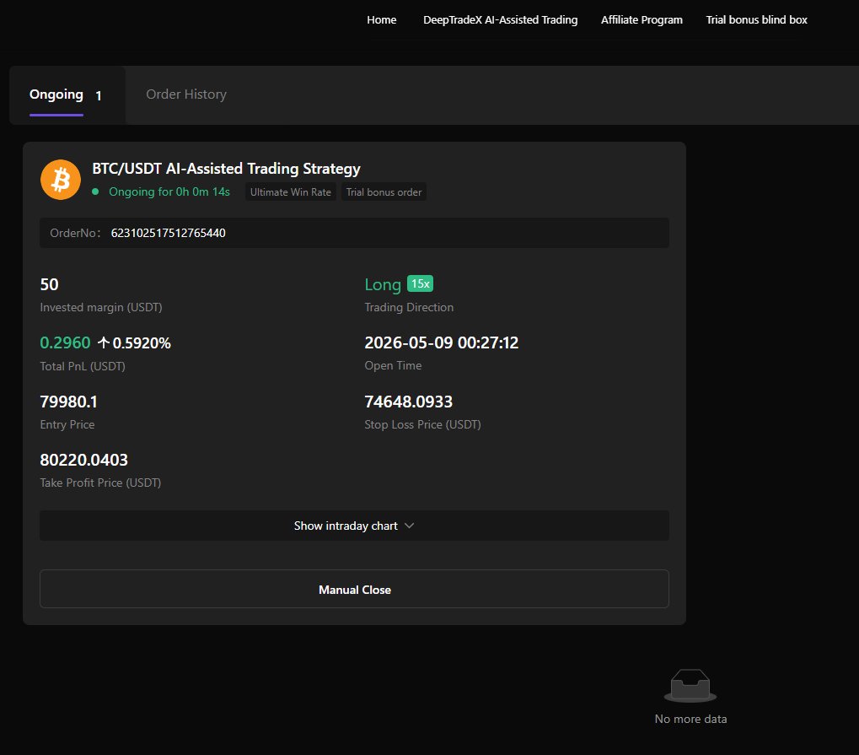Click stop loss price 74648.0933
This screenshot has width=859, height=755.
(x=409, y=402)
